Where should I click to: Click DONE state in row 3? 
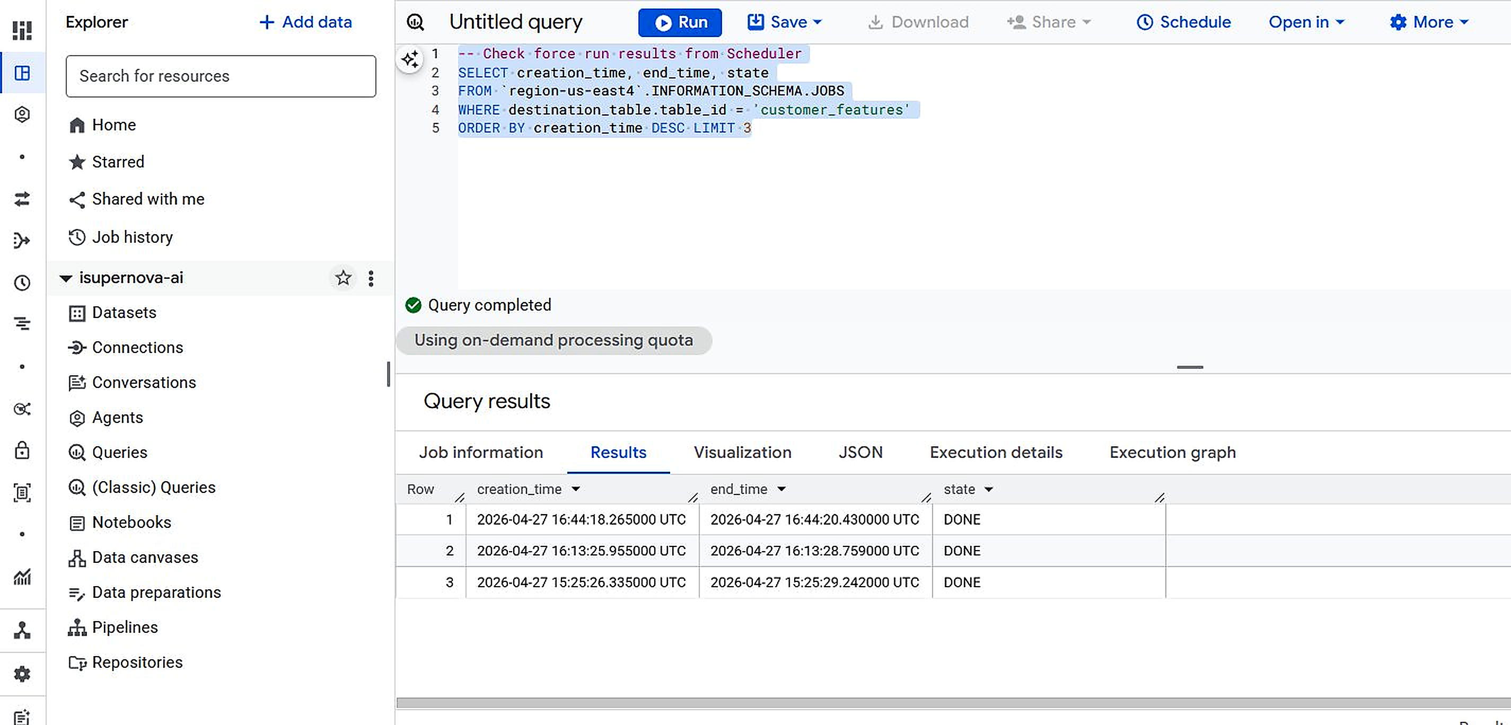[962, 582]
